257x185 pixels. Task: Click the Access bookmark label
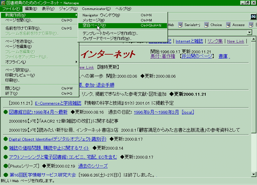[x=238, y=25]
